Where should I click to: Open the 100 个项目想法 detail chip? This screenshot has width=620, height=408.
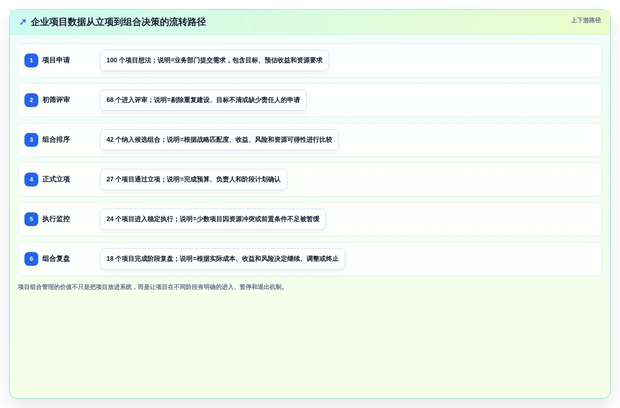(x=214, y=60)
